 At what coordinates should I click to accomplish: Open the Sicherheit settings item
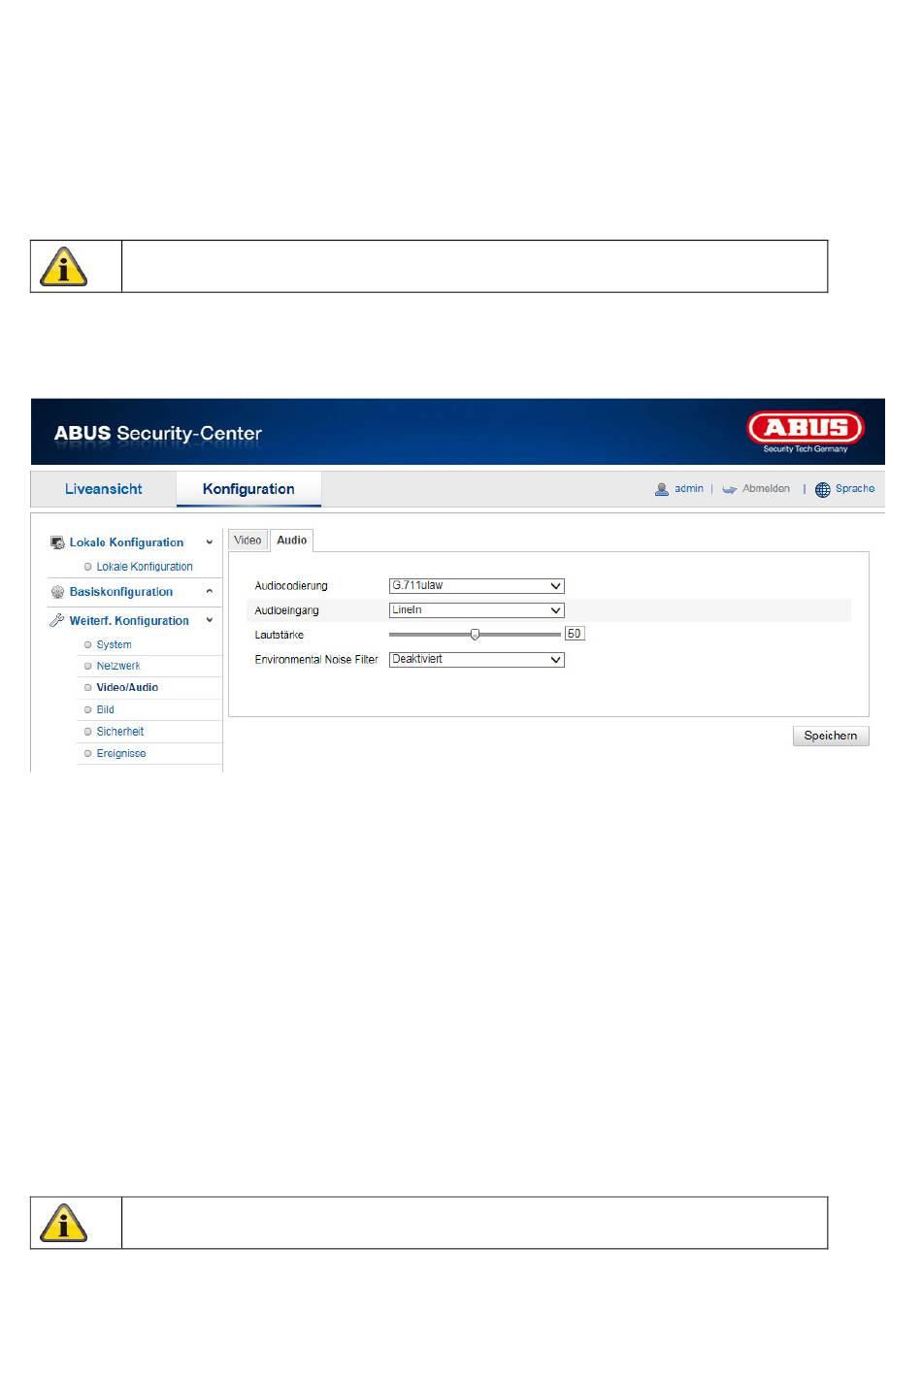point(120,732)
